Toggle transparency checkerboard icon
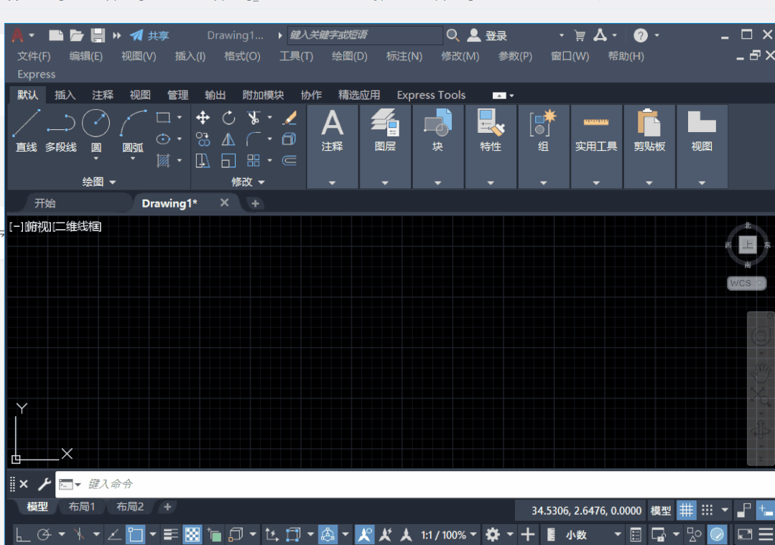 tap(192, 535)
